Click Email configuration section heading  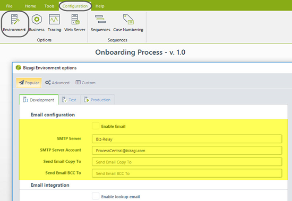[x=53, y=115]
